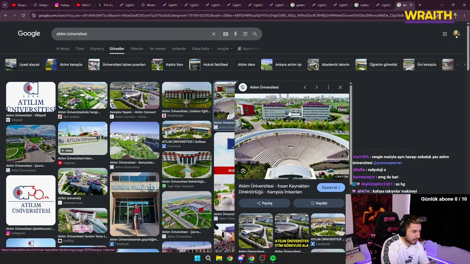Close the image preview panel

[340, 87]
